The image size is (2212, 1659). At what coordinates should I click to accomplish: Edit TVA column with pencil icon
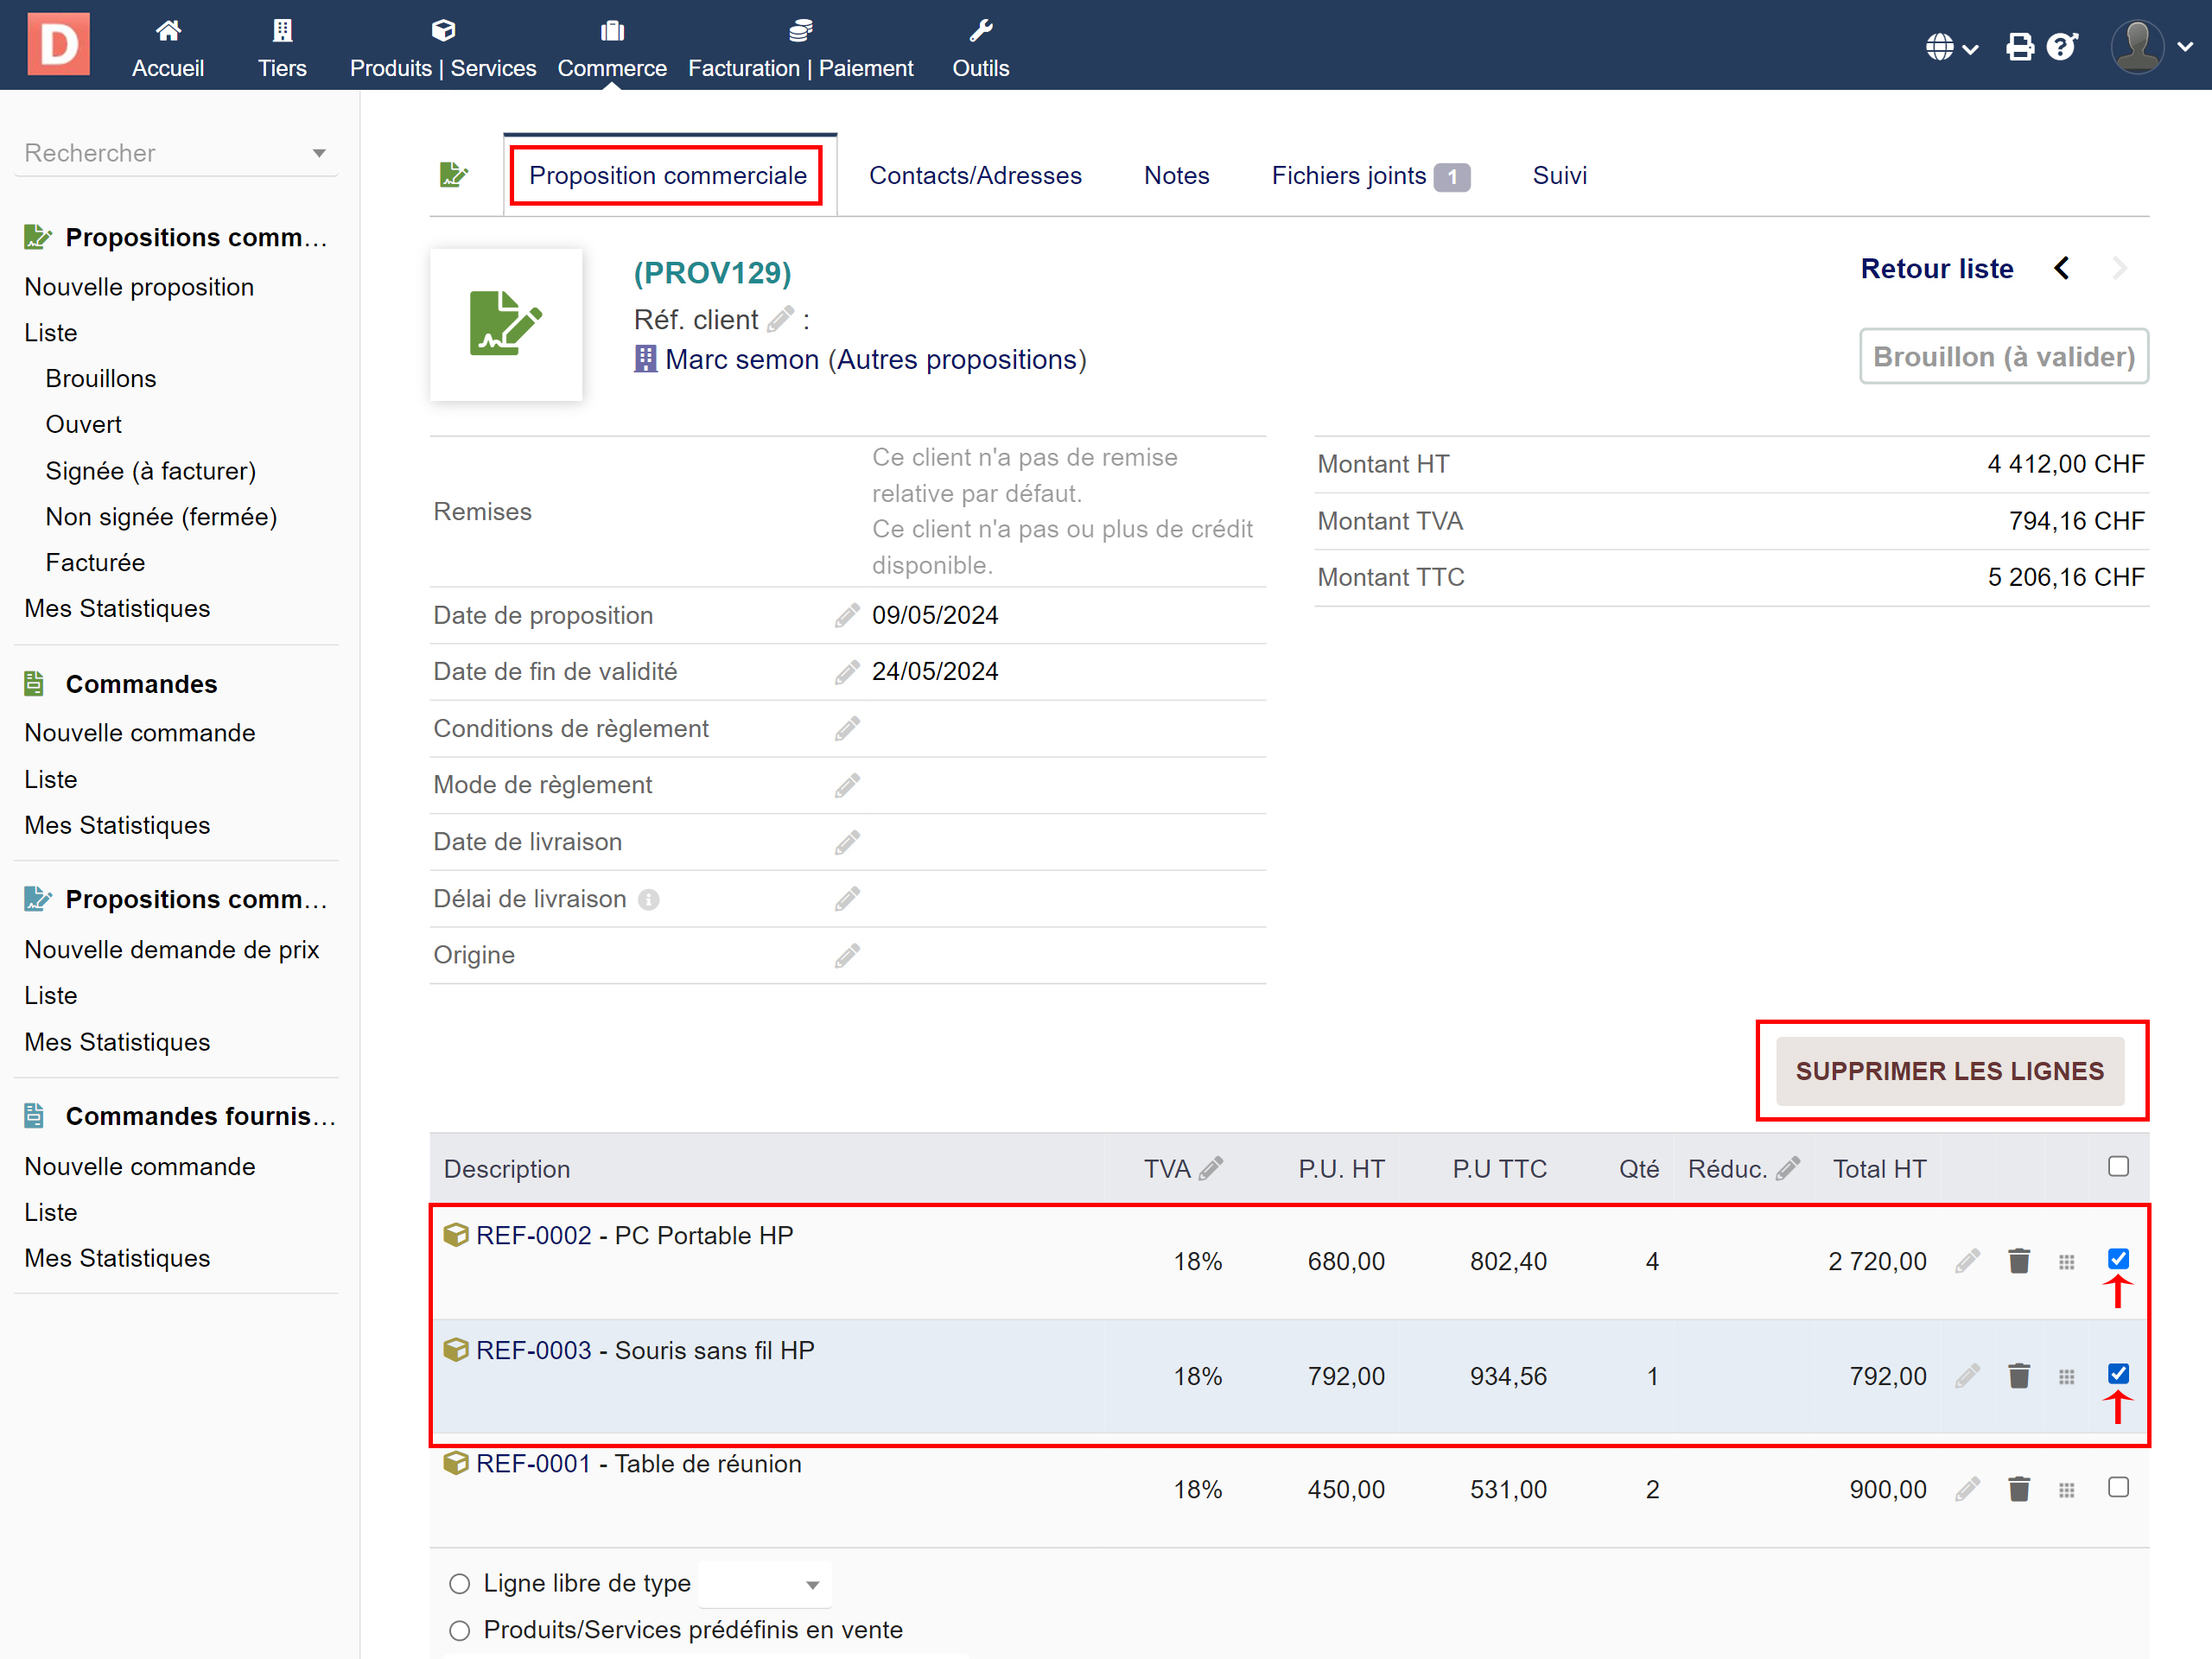click(1211, 1168)
